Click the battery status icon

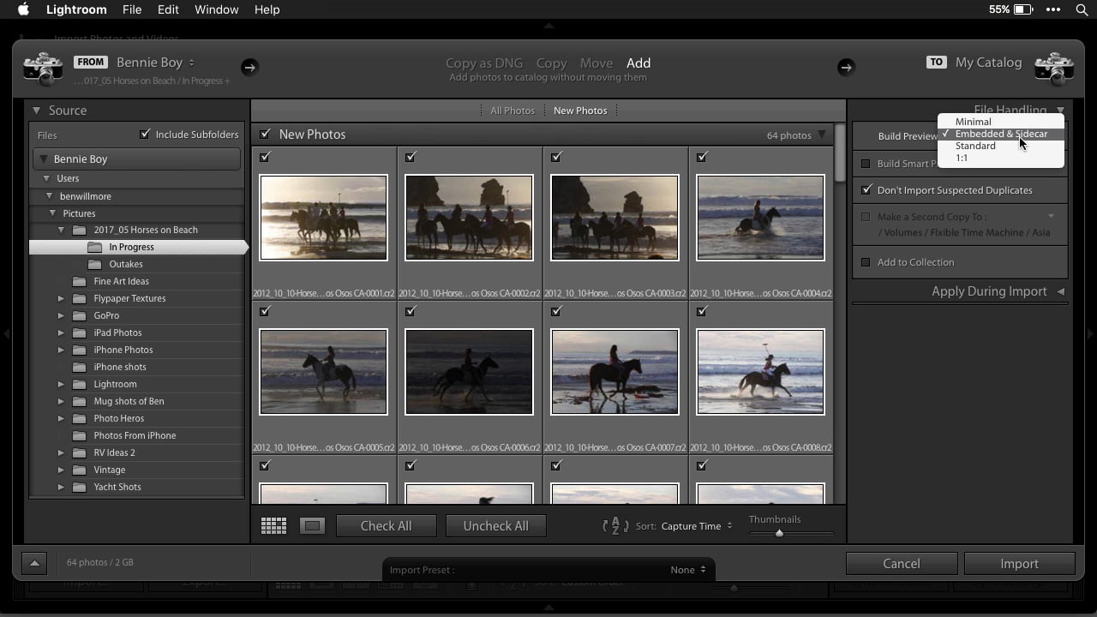pos(1023,9)
